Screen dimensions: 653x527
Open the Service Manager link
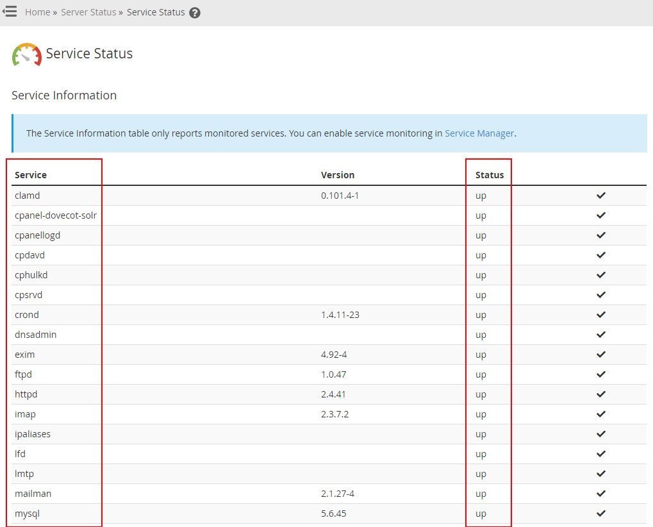click(x=479, y=133)
